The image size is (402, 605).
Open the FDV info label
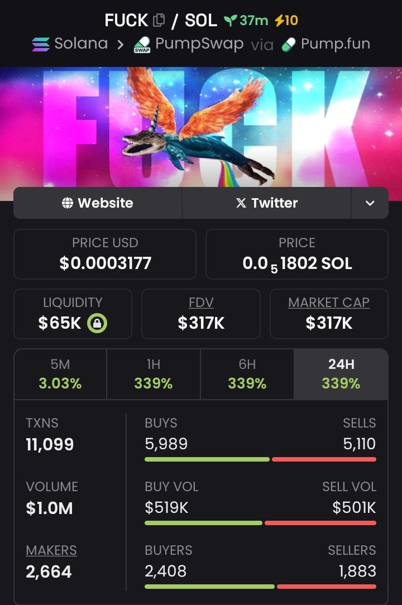(x=201, y=302)
